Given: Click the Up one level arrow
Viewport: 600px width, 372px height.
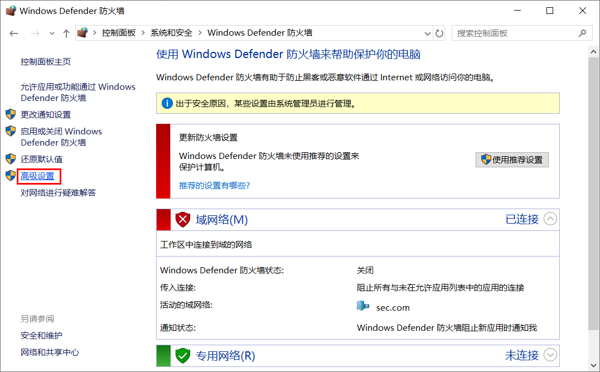Looking at the screenshot, I should [66, 33].
